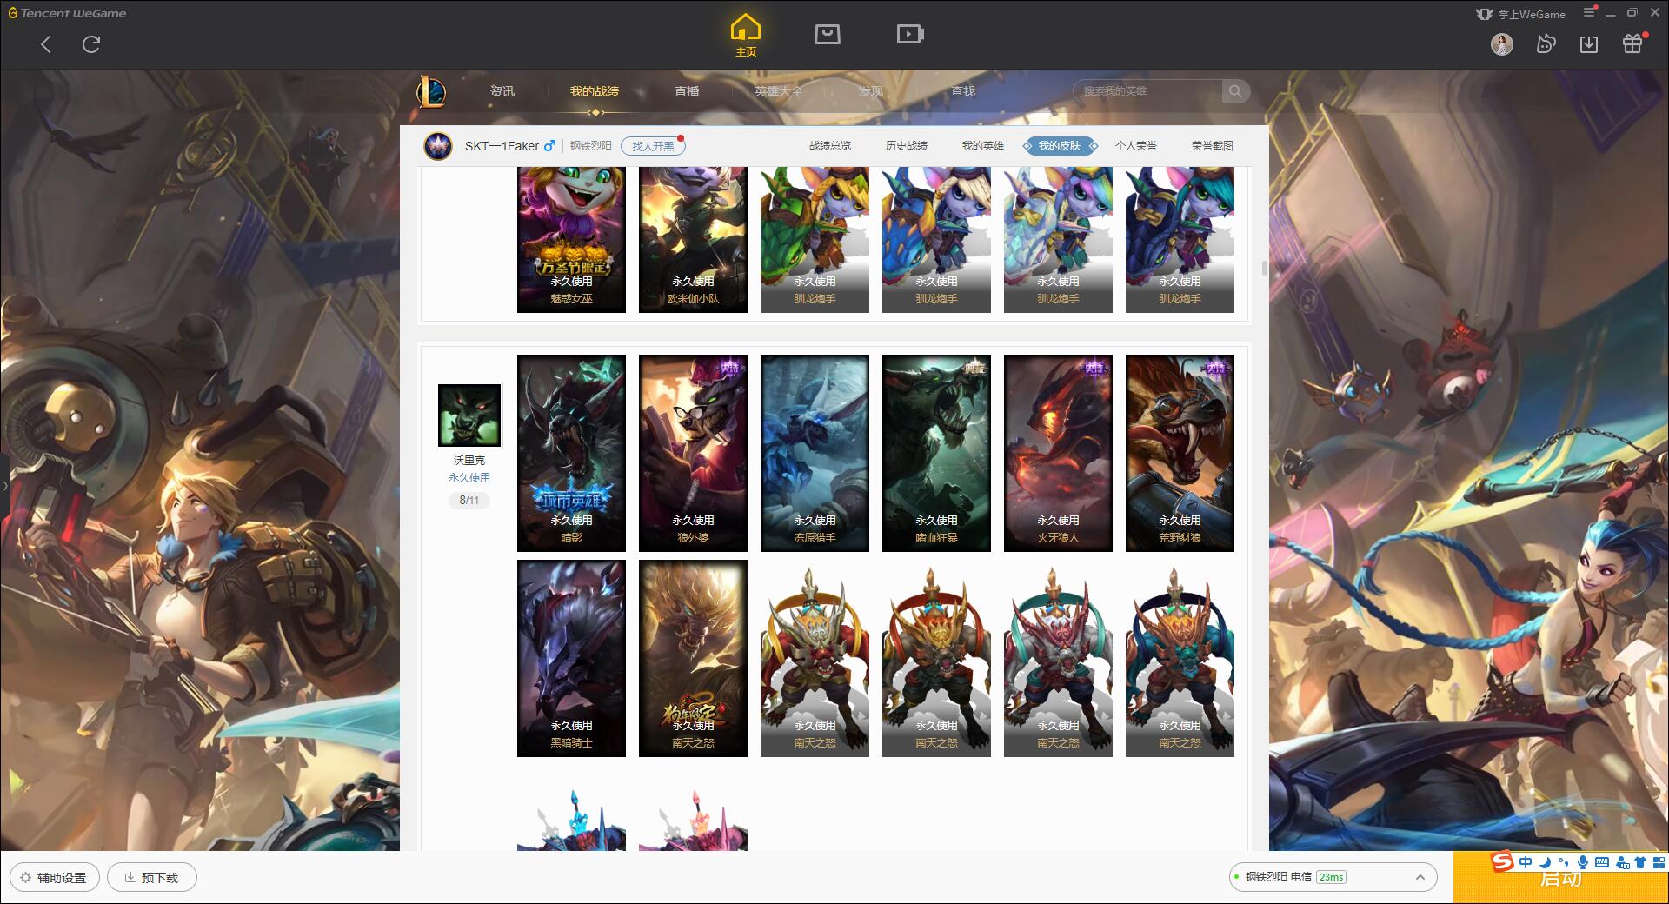Expand the server selector chevron
Viewport: 1669px width, 904px height.
[1420, 877]
